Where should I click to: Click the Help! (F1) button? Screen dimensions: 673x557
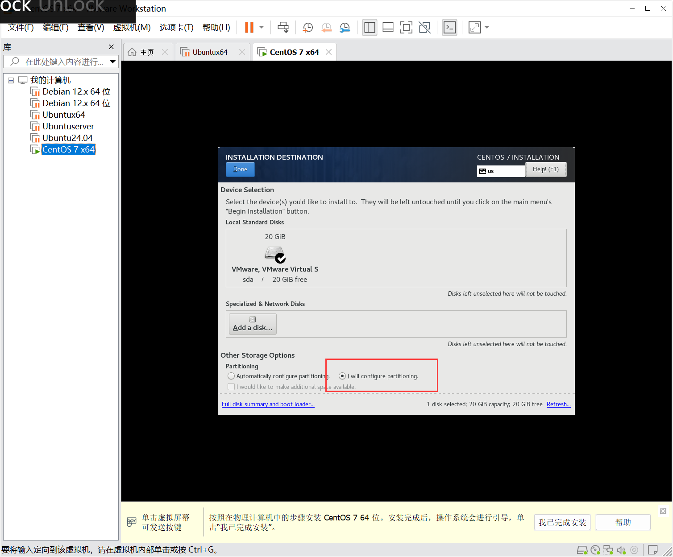click(546, 169)
